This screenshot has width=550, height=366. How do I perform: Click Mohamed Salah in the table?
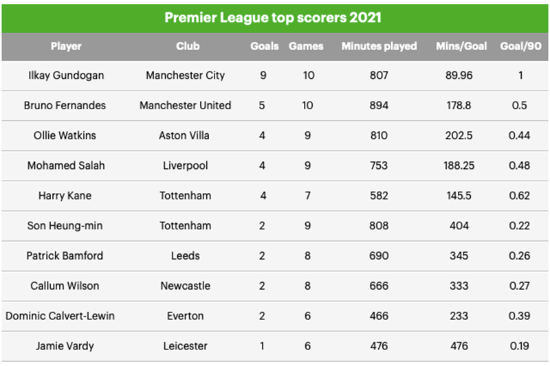[x=65, y=165]
